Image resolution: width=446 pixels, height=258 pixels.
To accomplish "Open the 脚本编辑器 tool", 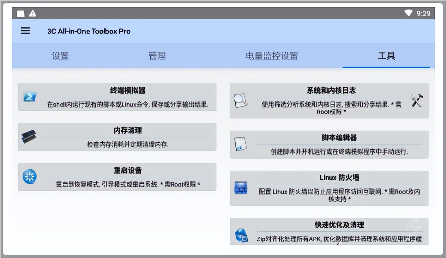I will pos(329,144).
